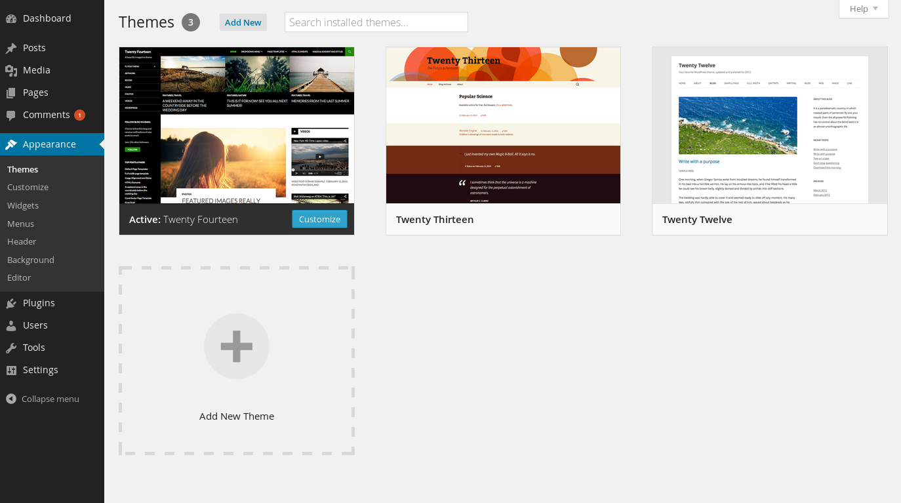The height and width of the screenshot is (503, 901).
Task: Go to the Users menu
Action: click(x=52, y=325)
